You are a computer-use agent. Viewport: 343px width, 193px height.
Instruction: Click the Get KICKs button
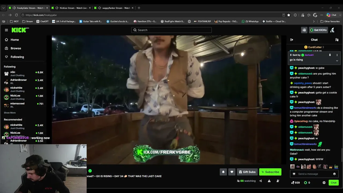click(x=318, y=30)
